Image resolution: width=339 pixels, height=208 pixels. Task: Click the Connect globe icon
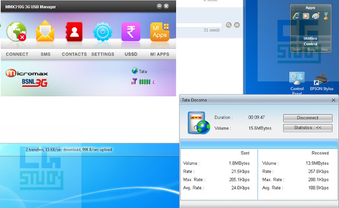pos(16,32)
